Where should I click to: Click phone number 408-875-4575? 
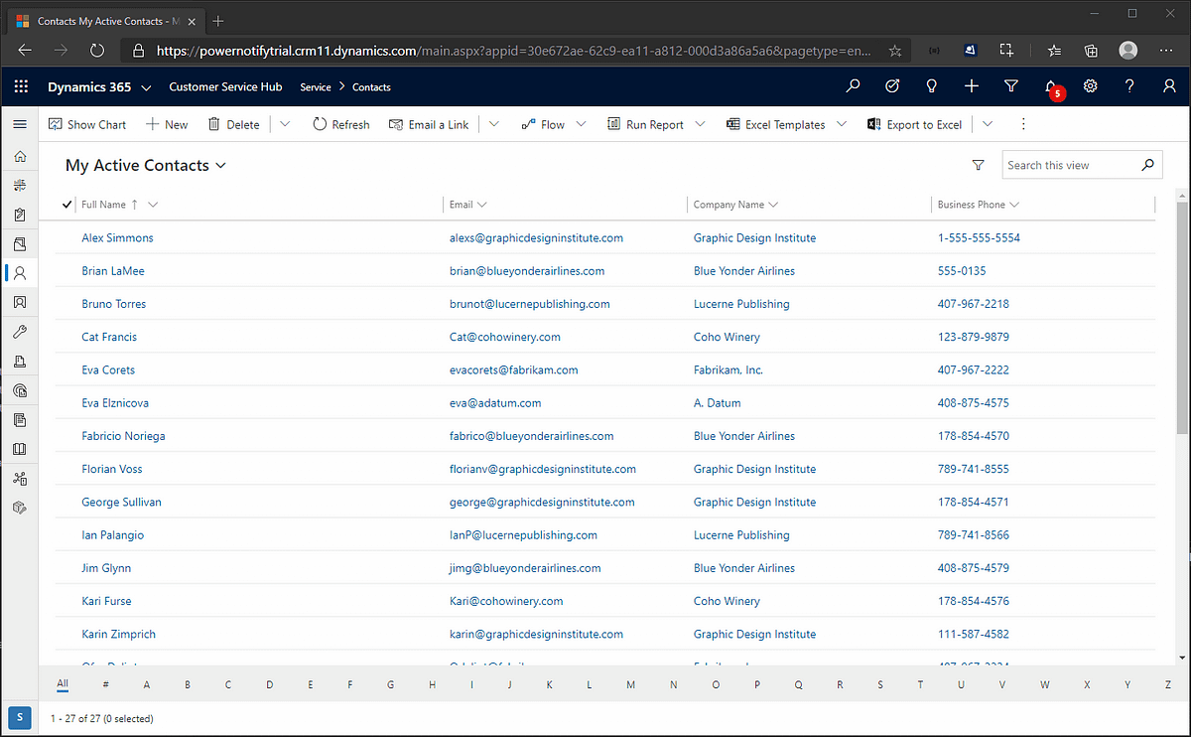coord(974,403)
